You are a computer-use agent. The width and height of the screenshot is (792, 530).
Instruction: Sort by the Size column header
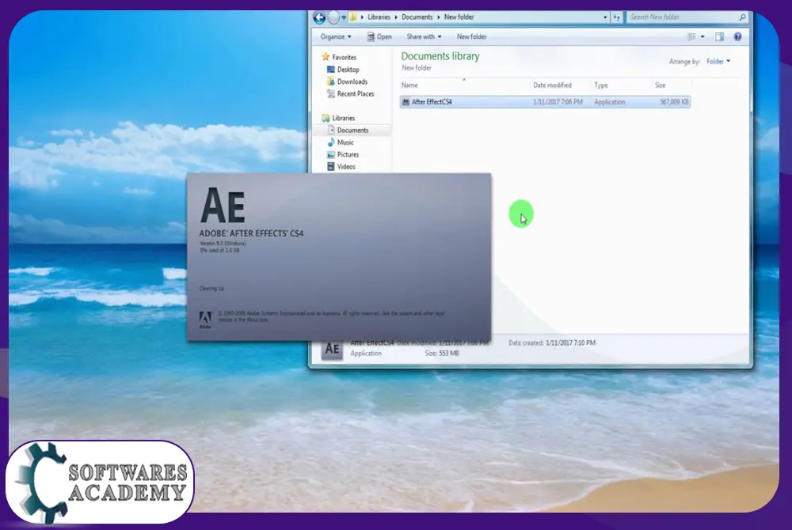(661, 85)
